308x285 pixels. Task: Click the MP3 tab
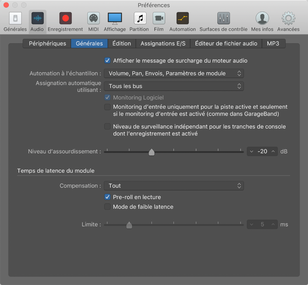click(273, 44)
